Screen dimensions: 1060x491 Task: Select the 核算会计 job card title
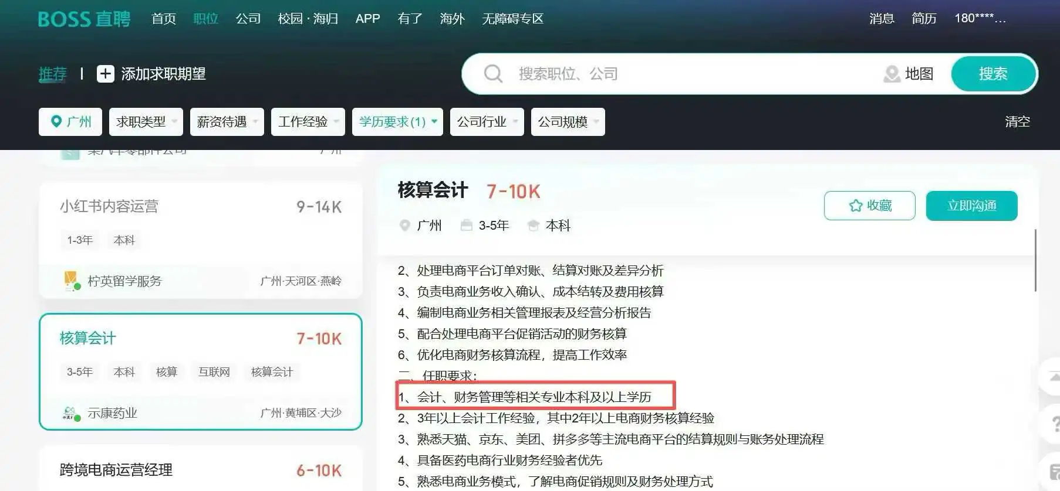pos(88,338)
